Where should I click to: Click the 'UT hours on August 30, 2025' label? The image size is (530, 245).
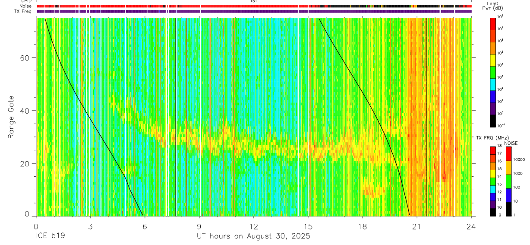253,236
